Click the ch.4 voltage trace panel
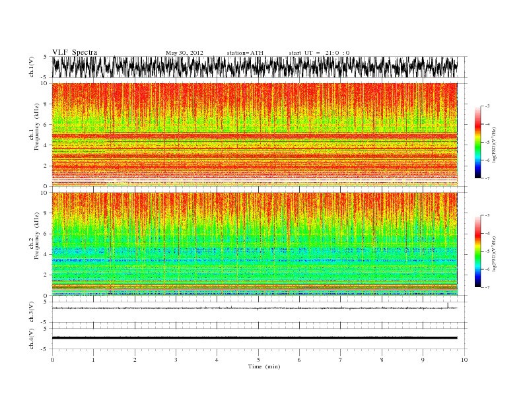The image size is (523, 404). tap(260, 339)
